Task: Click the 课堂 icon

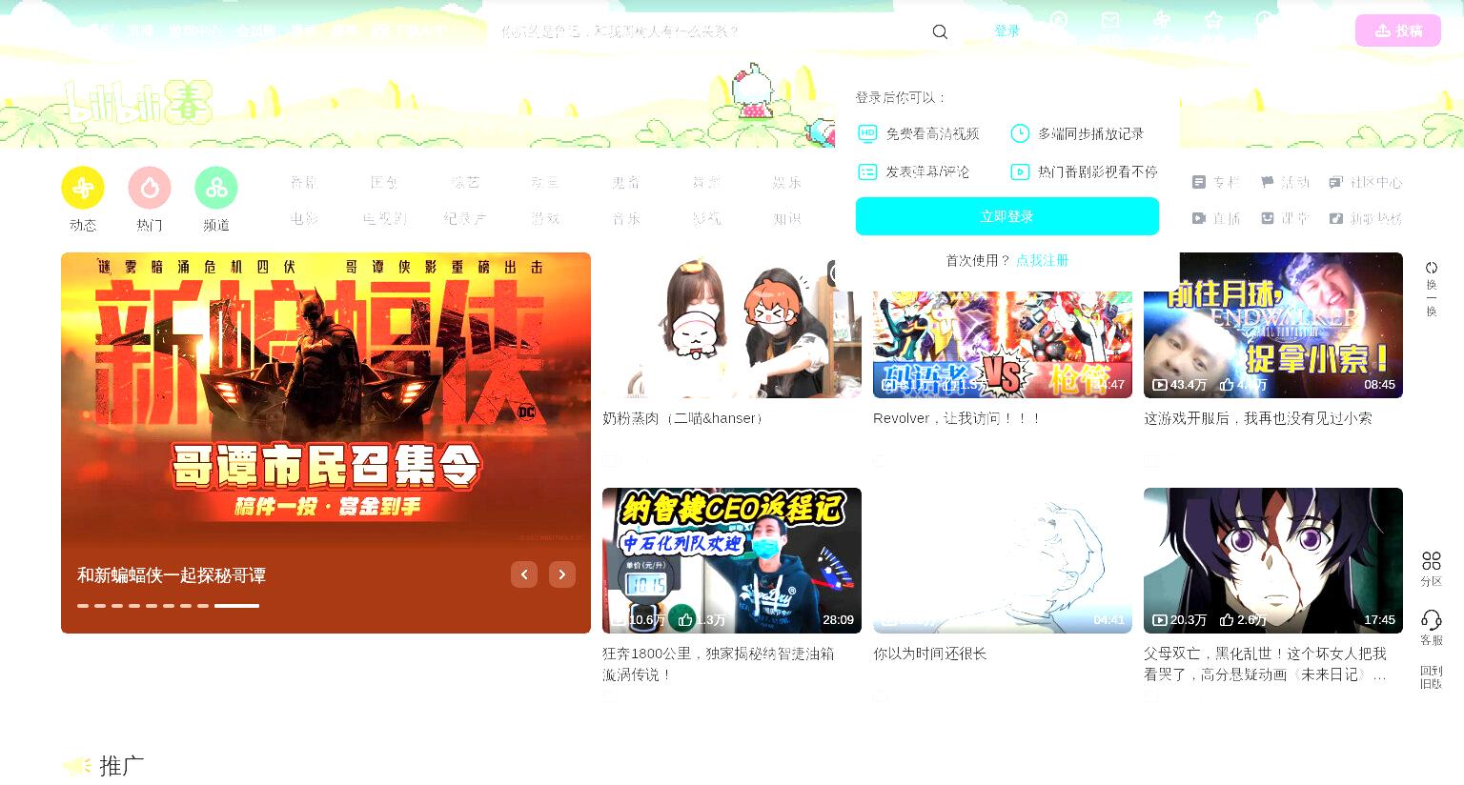Action: 1268,218
